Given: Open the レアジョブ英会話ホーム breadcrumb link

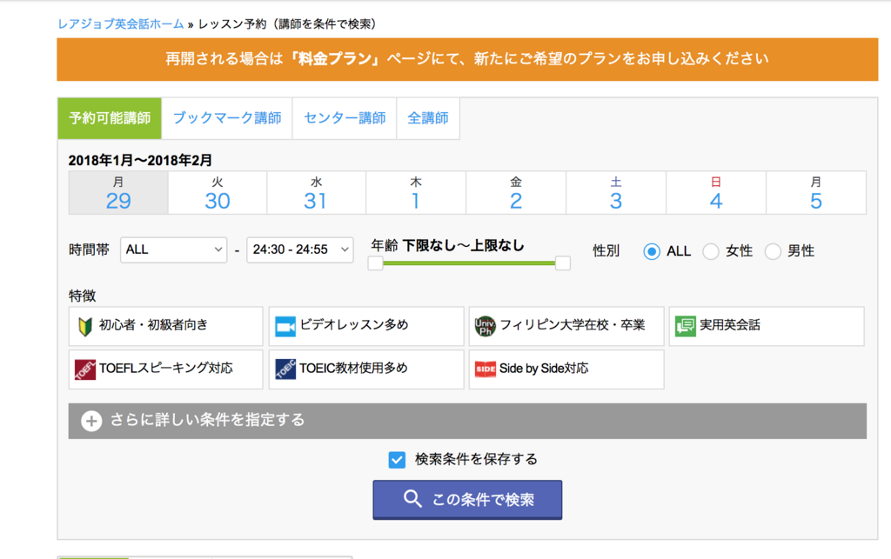Looking at the screenshot, I should click(x=121, y=23).
